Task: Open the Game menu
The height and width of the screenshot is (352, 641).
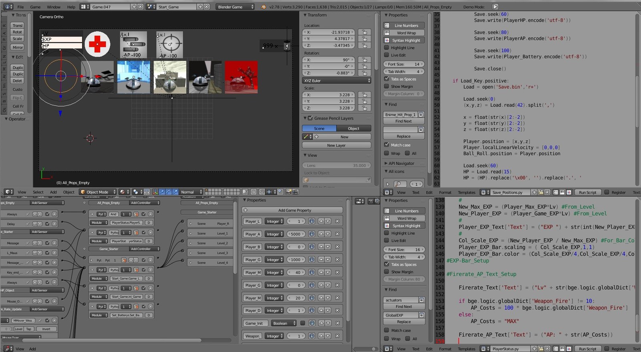Action: point(35,7)
